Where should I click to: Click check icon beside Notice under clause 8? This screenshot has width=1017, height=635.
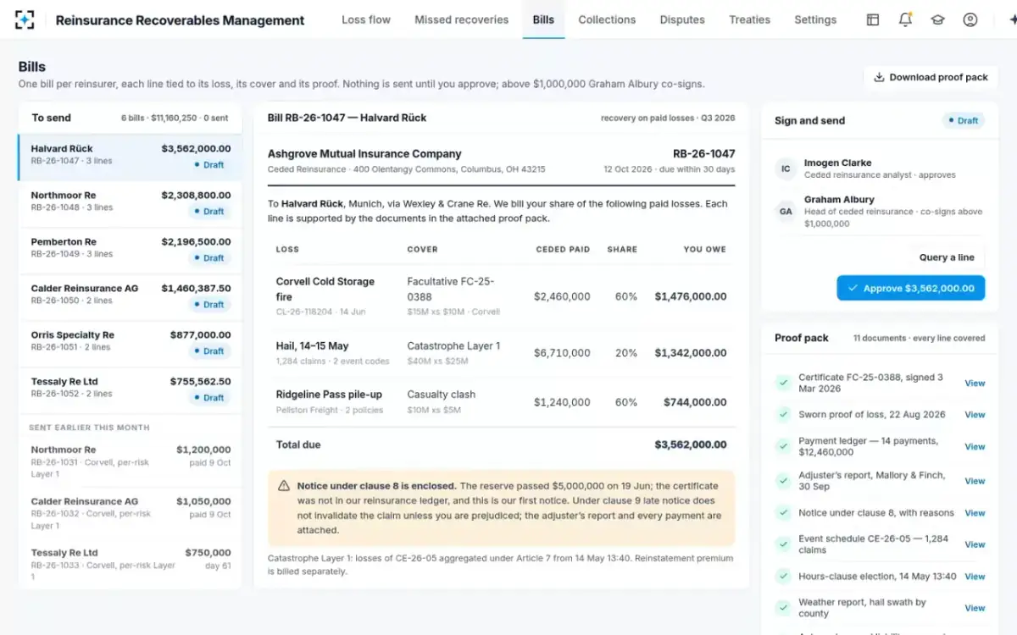(x=783, y=513)
